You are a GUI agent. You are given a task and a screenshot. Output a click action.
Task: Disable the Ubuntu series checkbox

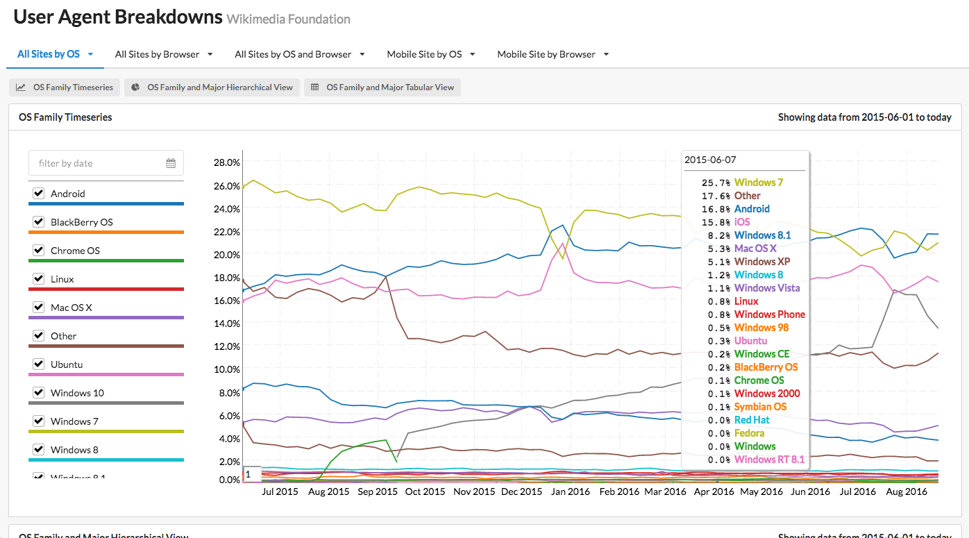(38, 364)
